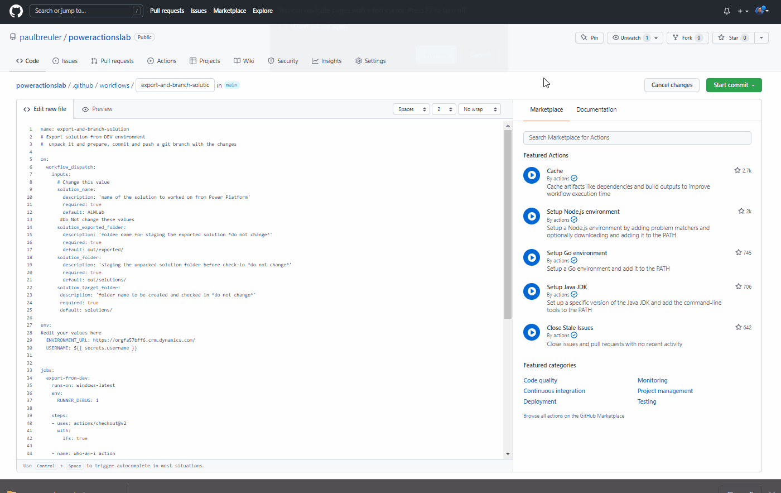781x493 pixels.
Task: Open the No wrap dropdown
Action: tap(479, 109)
